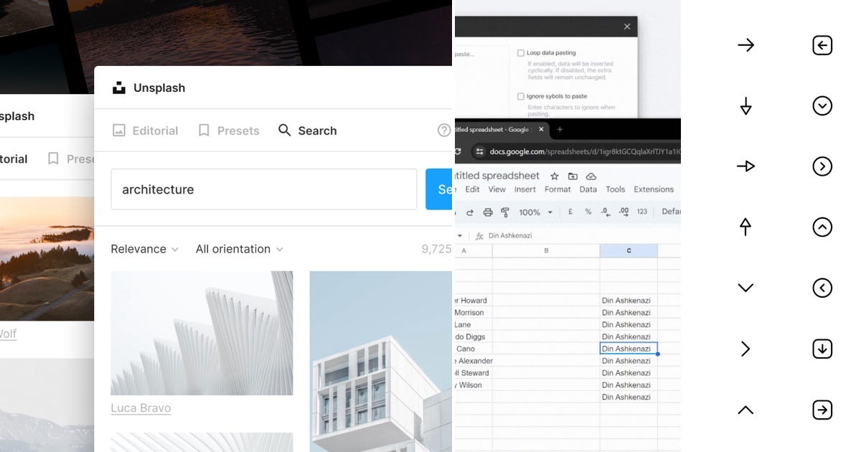Image resolution: width=861 pixels, height=452 pixels.
Task: Enable Loop data pasting
Action: 522,52
